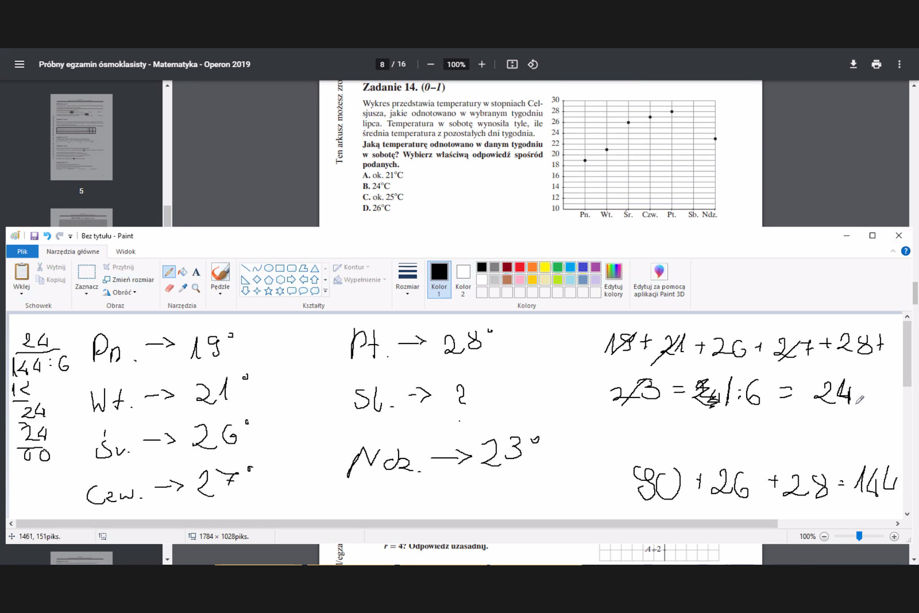Pick the Eraser tool
The image size is (919, 613).
(169, 288)
